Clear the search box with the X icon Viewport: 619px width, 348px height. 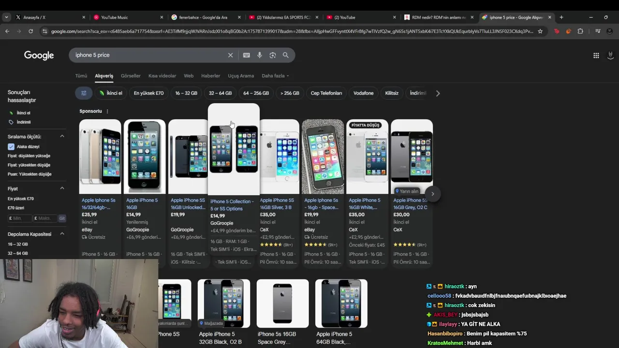(x=230, y=55)
